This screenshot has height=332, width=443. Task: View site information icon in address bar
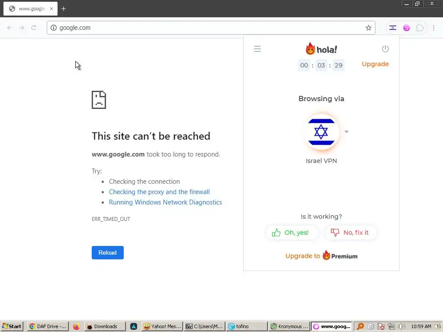(x=53, y=28)
